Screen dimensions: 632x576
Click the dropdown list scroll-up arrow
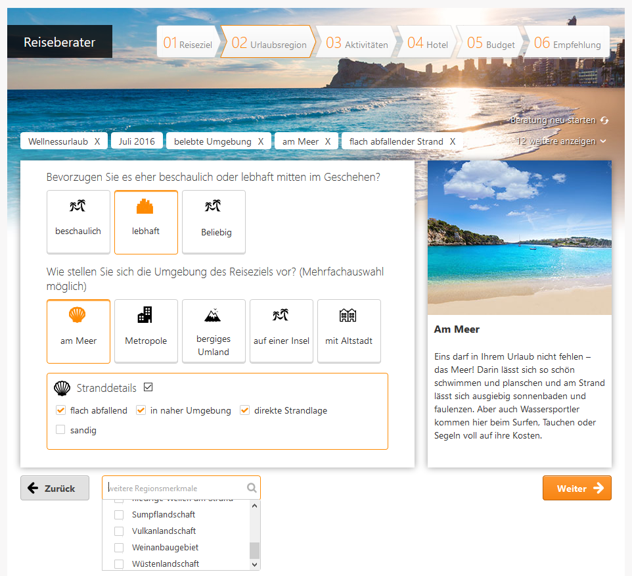[x=254, y=506]
